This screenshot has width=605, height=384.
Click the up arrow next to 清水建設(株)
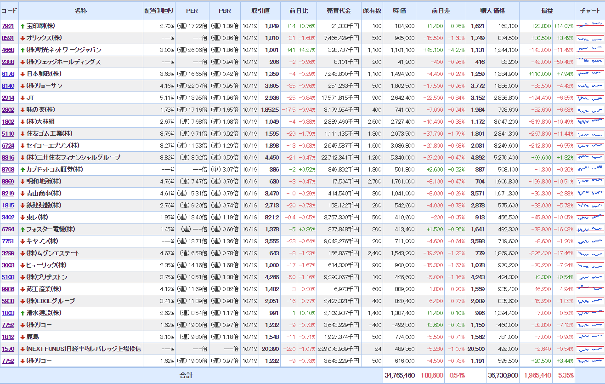tap(23, 313)
